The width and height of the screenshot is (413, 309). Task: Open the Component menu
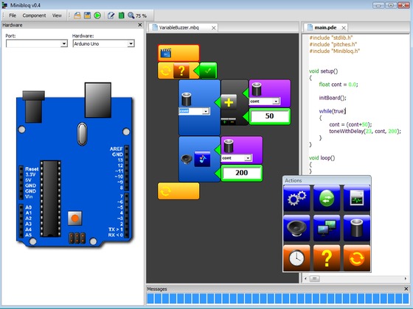pyautogui.click(x=34, y=15)
